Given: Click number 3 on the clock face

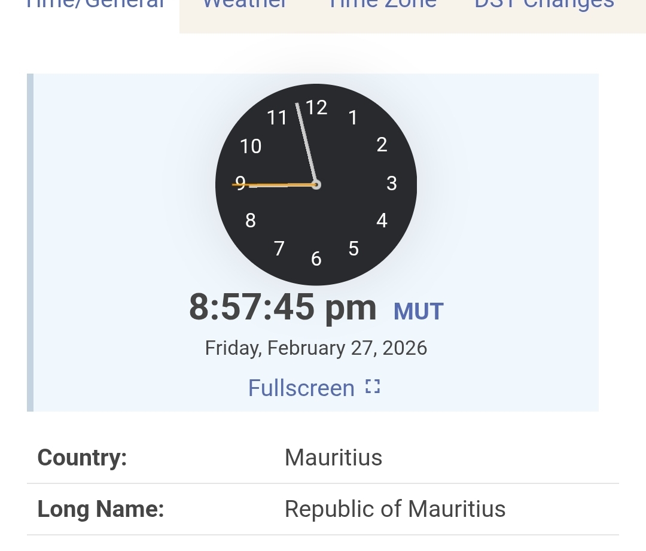Looking at the screenshot, I should (x=392, y=184).
